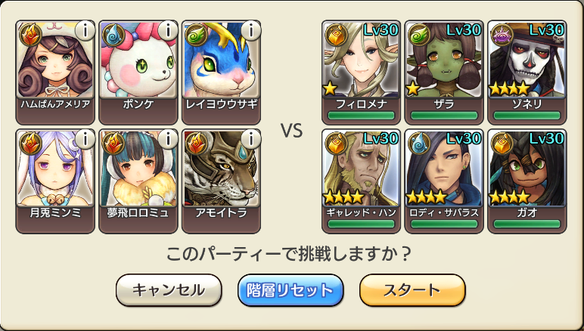Image resolution: width=584 pixels, height=331 pixels.
Task: Start the battle with スタート
Action: (412, 290)
